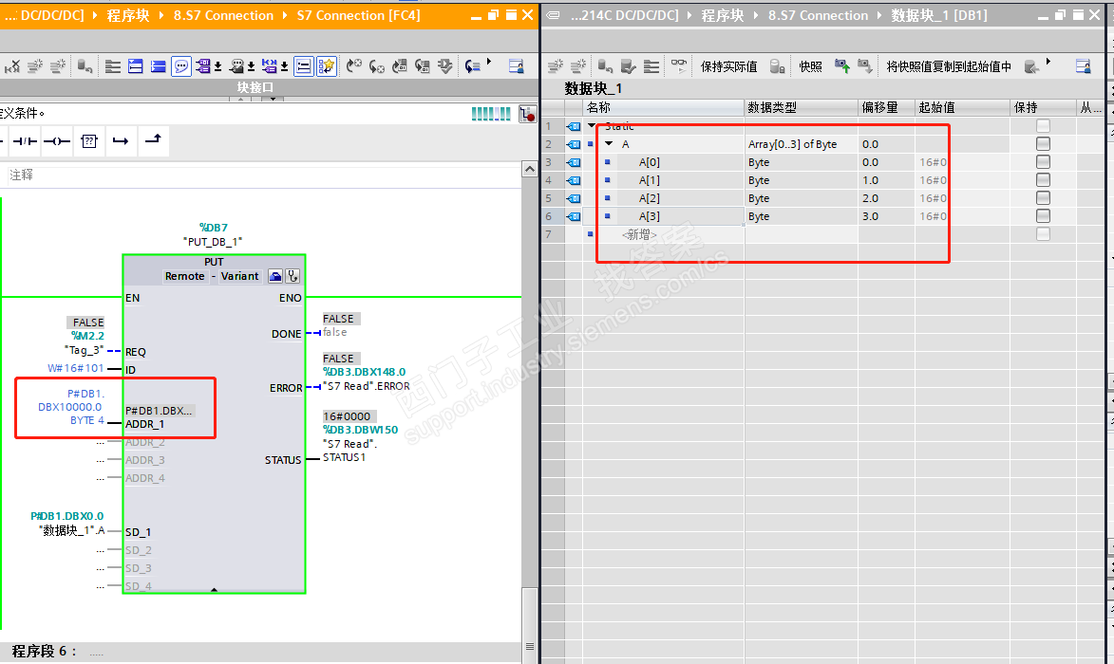The width and height of the screenshot is (1114, 664).
Task: Click 将快照值复制到起始值中 button
Action: [949, 66]
